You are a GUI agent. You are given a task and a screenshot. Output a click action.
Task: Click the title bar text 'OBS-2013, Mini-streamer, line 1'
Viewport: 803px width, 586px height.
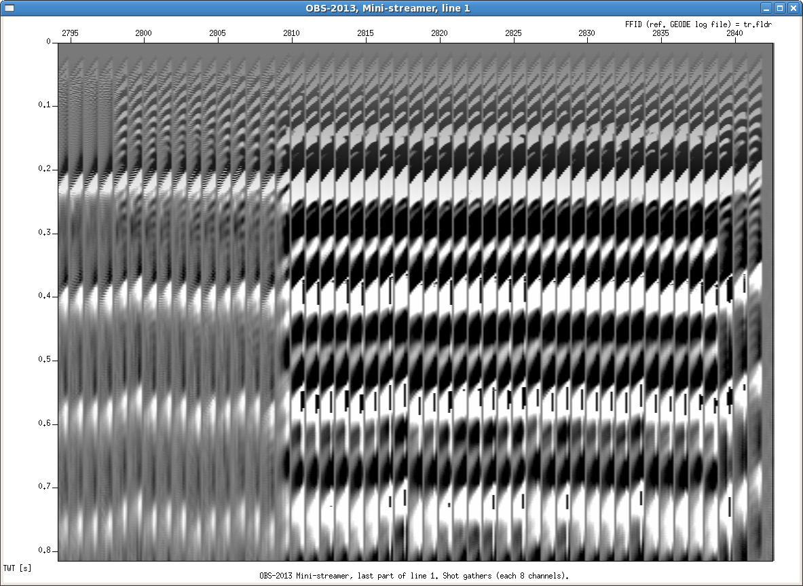(401, 8)
